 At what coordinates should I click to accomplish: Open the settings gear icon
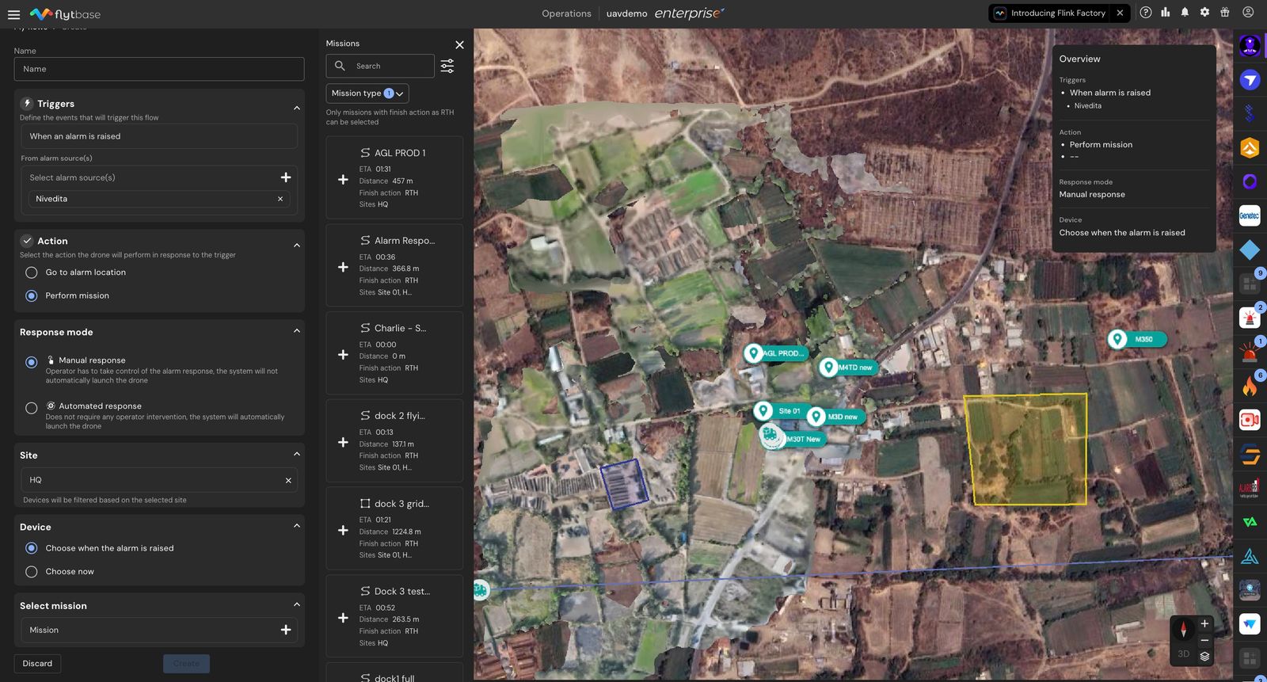point(1204,13)
